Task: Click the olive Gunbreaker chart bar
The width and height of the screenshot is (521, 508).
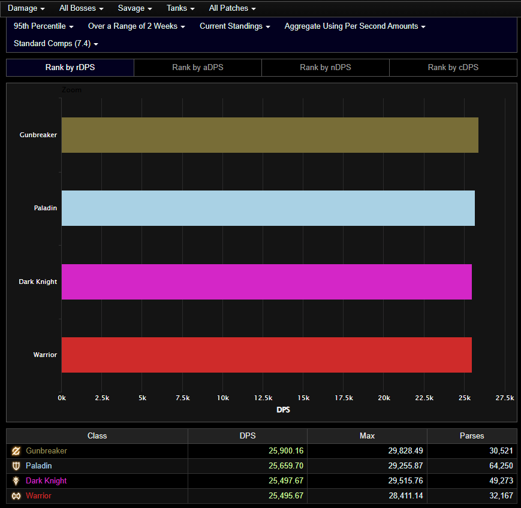Action: point(270,135)
